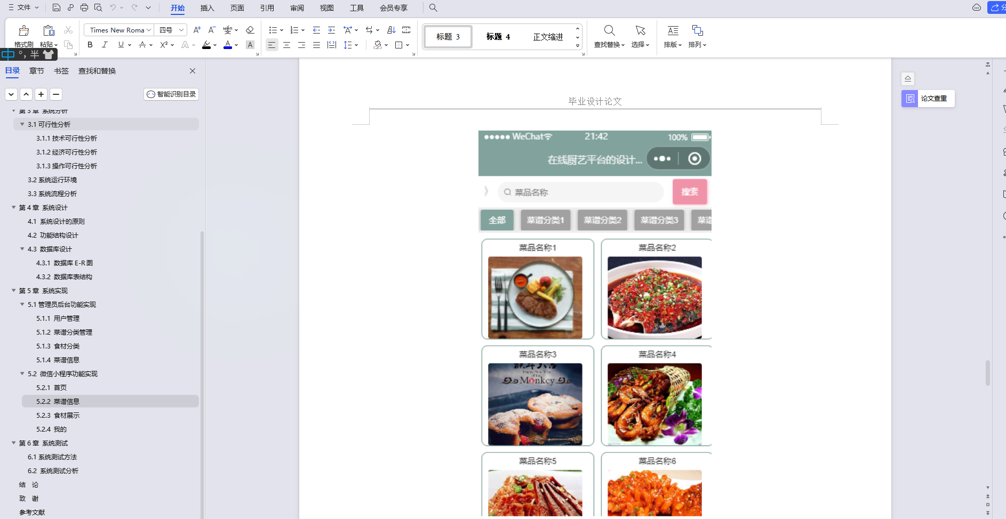Screen dimensions: 1006x519
Task: Click the Cut scissors icon
Action: (x=68, y=30)
